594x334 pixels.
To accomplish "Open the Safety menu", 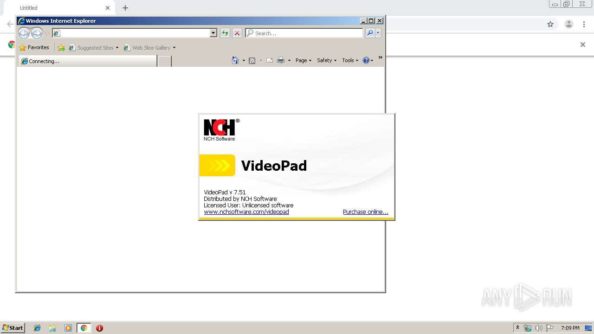I will (x=327, y=60).
